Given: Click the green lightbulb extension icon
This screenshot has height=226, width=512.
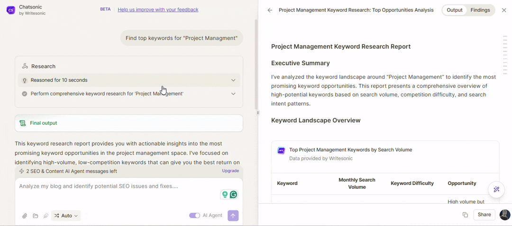Looking at the screenshot, I should point(225,194).
